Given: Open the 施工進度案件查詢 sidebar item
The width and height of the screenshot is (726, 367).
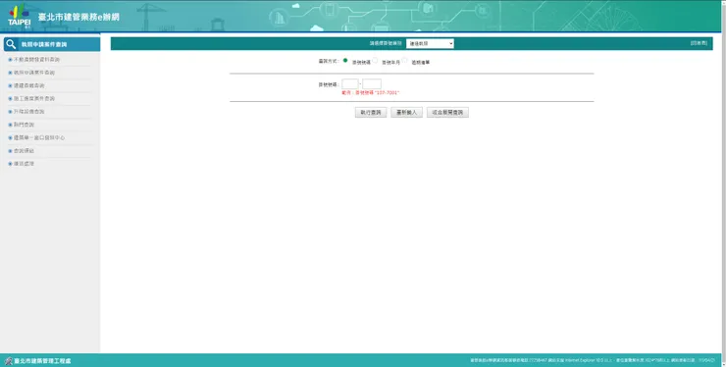Looking at the screenshot, I should (34, 99).
